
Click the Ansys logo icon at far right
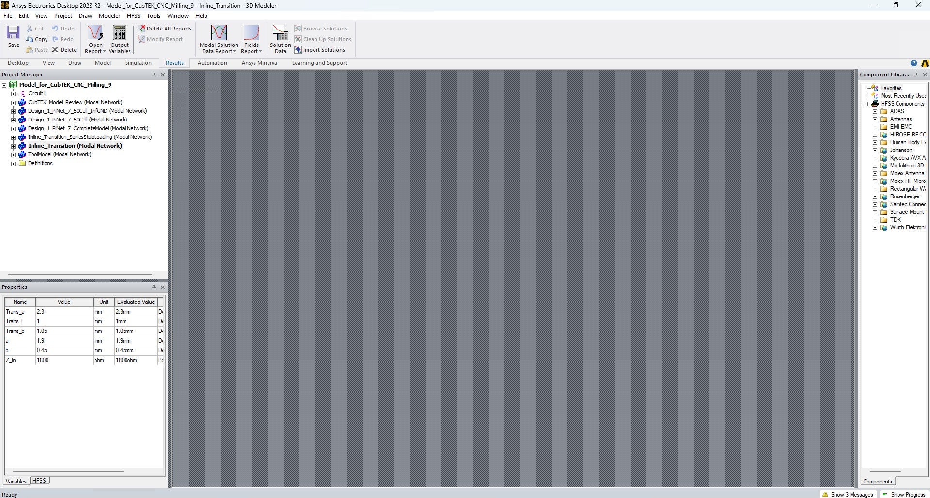[x=925, y=63]
